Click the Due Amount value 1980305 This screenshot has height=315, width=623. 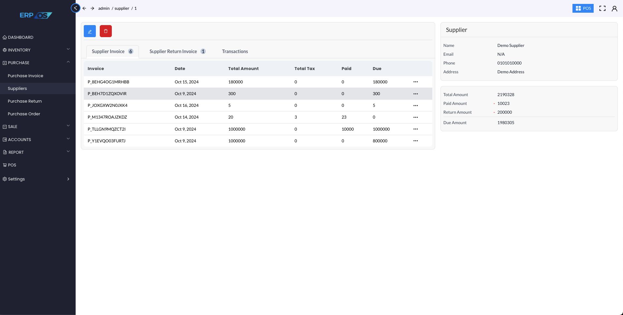click(506, 123)
